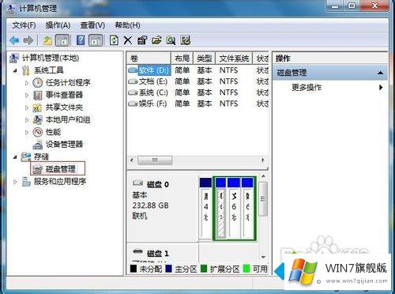This screenshot has height=294, width=395.
Task: Open the 文件(F) menu
Action: click(x=24, y=25)
